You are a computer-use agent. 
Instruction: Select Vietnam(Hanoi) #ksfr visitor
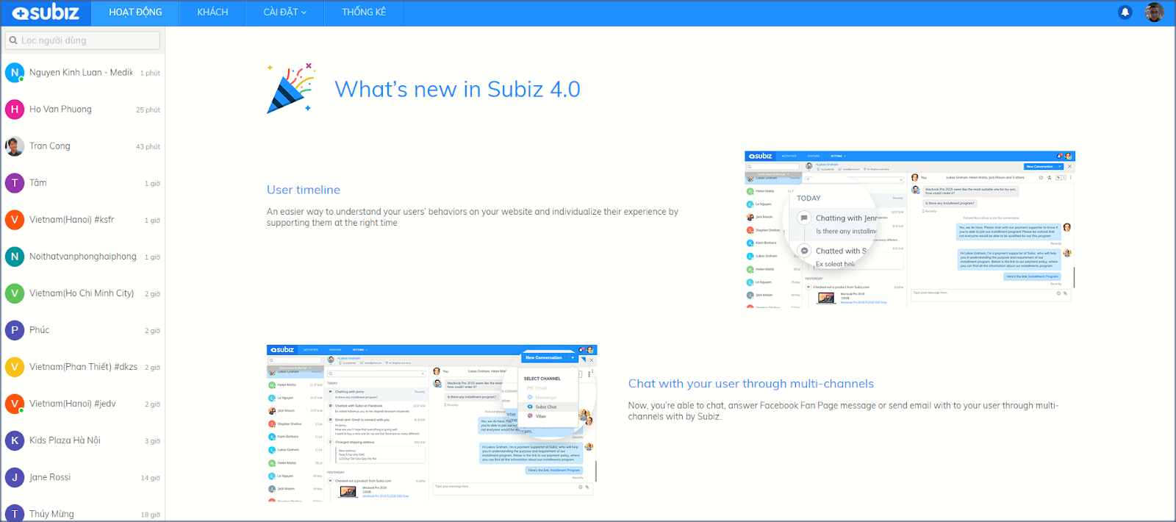(82, 220)
